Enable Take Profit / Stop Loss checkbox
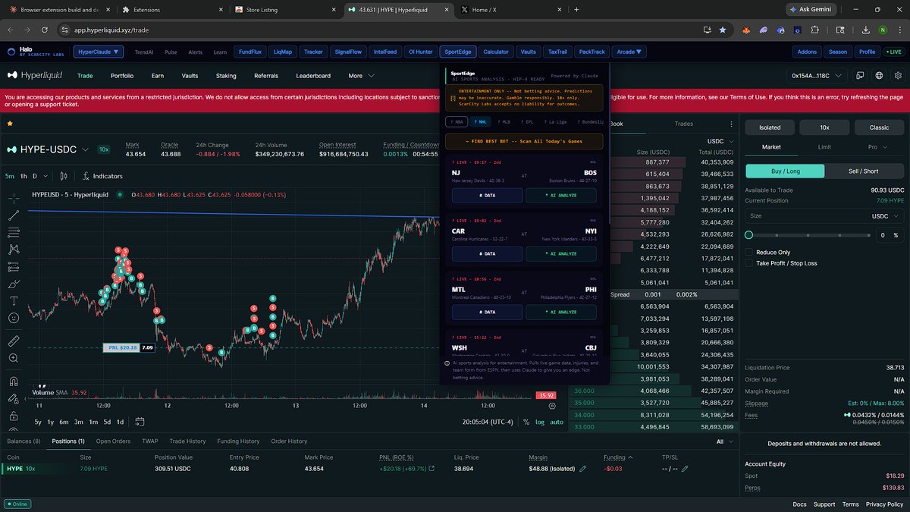Image resolution: width=910 pixels, height=512 pixels. click(x=749, y=263)
